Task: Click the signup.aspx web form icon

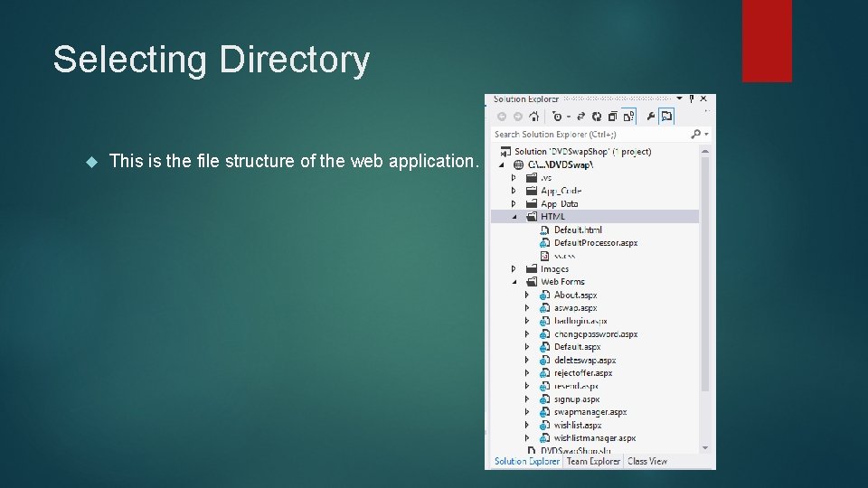Action: click(544, 399)
